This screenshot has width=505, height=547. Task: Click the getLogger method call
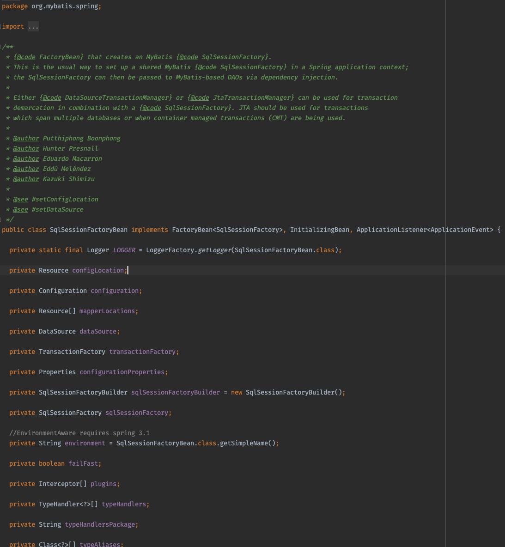[214, 250]
